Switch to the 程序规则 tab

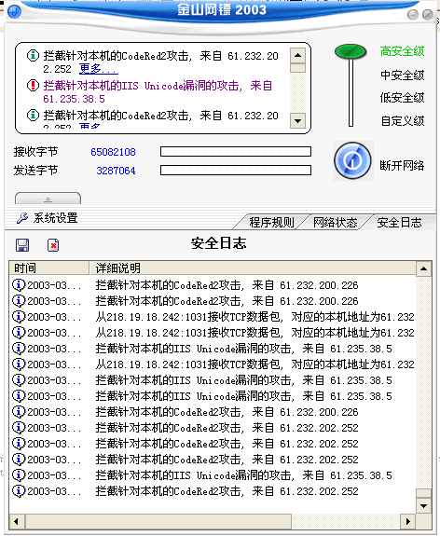tap(271, 223)
